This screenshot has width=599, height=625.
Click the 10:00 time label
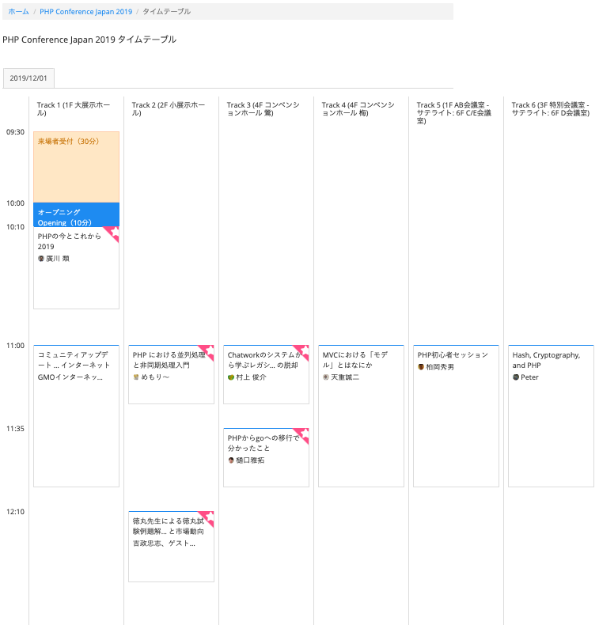tap(15, 203)
